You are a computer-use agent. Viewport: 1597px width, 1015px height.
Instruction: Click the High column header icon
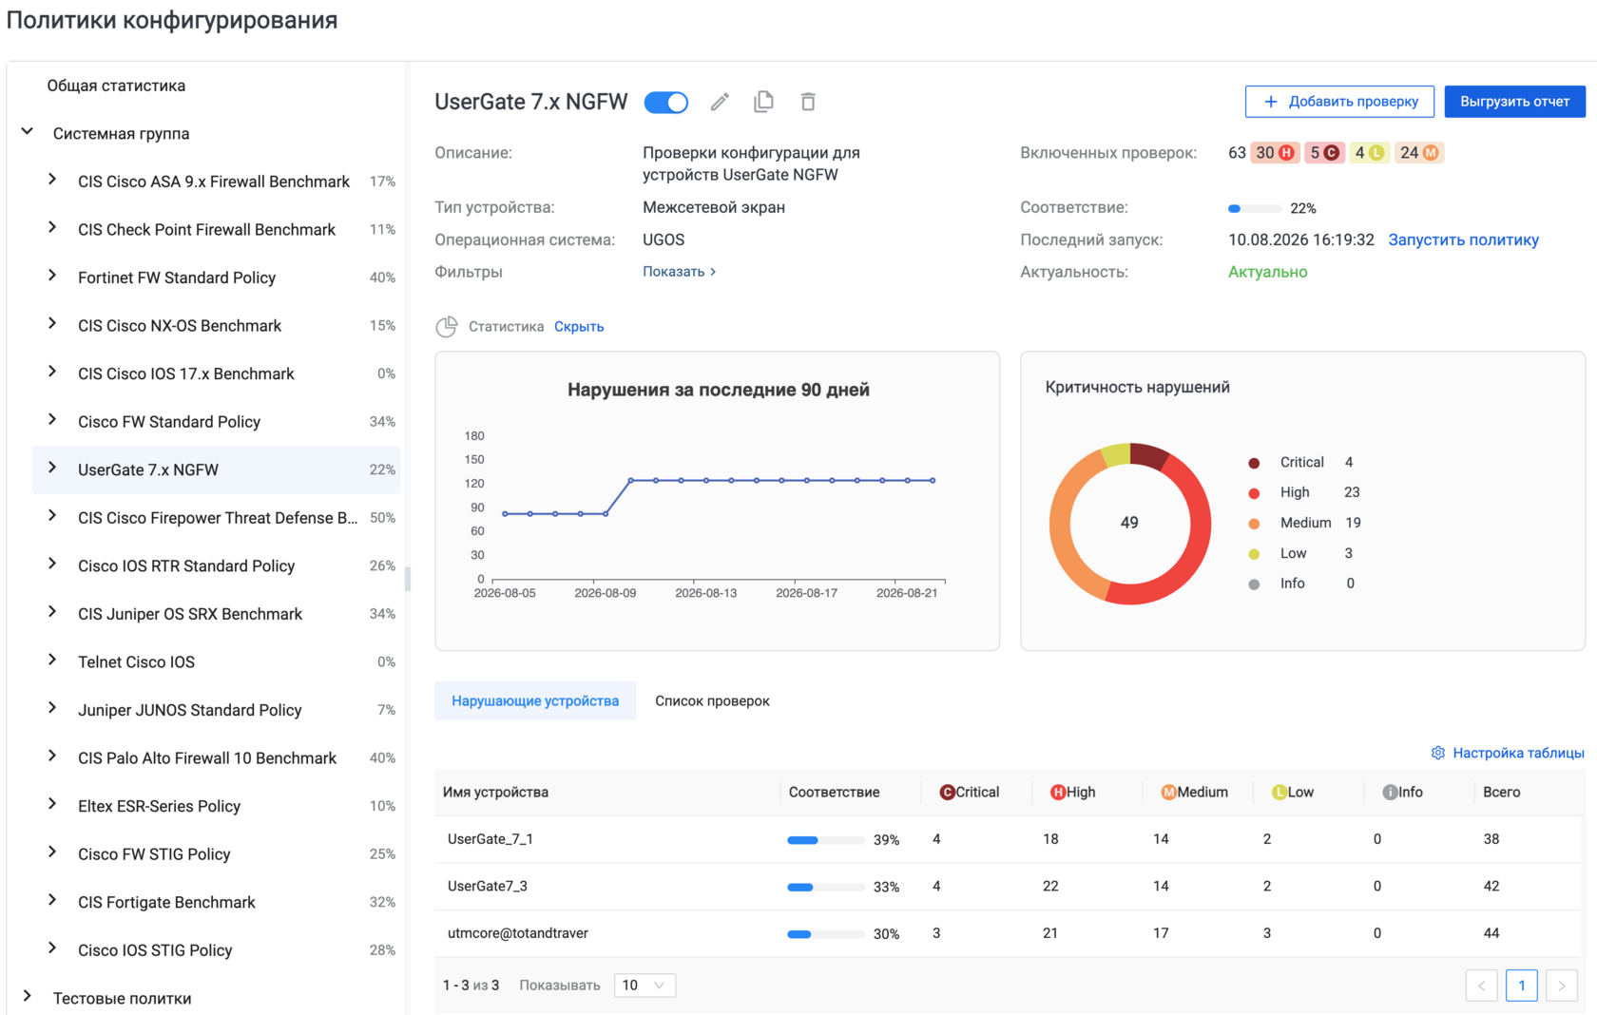click(1058, 793)
